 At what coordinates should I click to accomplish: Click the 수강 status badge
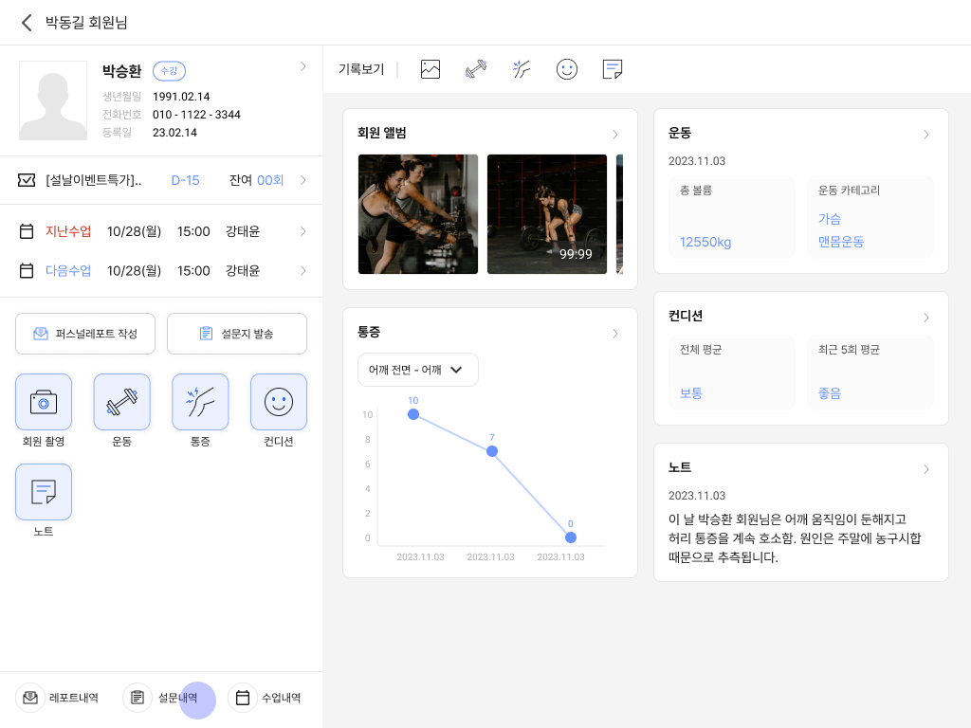[169, 71]
